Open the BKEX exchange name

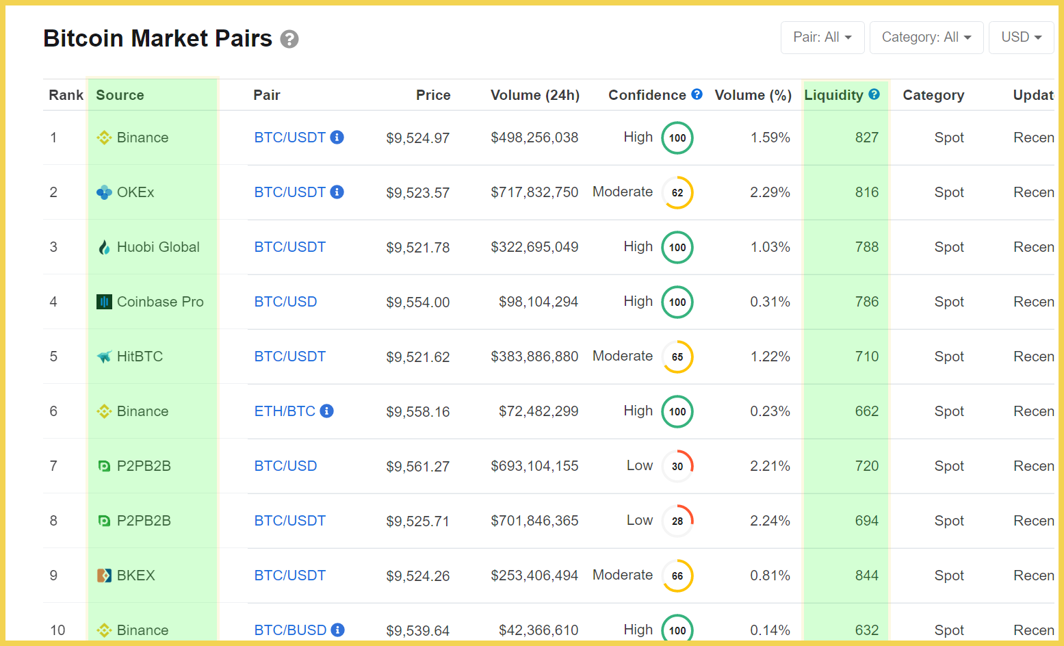pyautogui.click(x=136, y=576)
